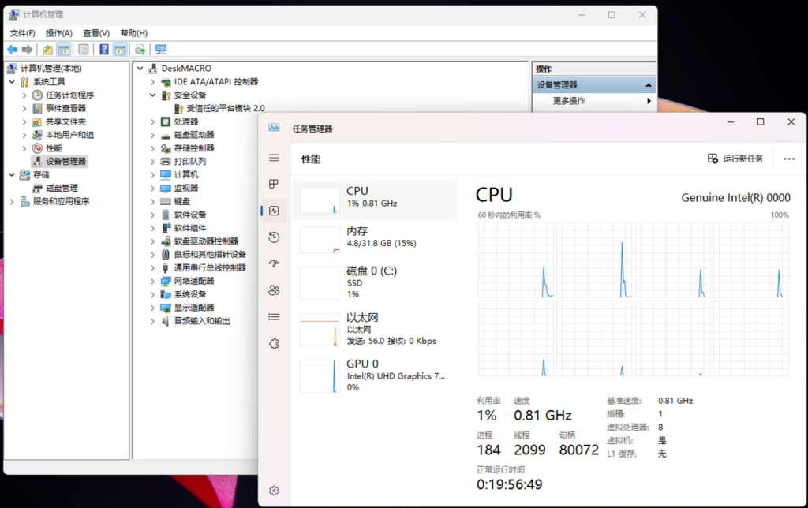Viewport: 808px width, 508px height.
Task: Expand the 任务计划程序 node
Action: [x=24, y=95]
